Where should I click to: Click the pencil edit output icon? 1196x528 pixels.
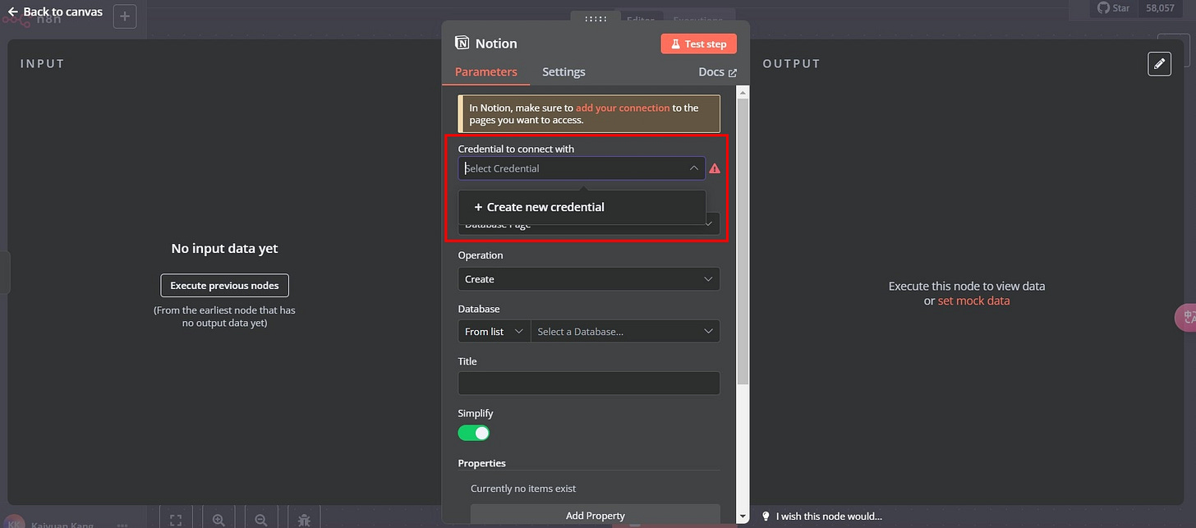pyautogui.click(x=1159, y=63)
